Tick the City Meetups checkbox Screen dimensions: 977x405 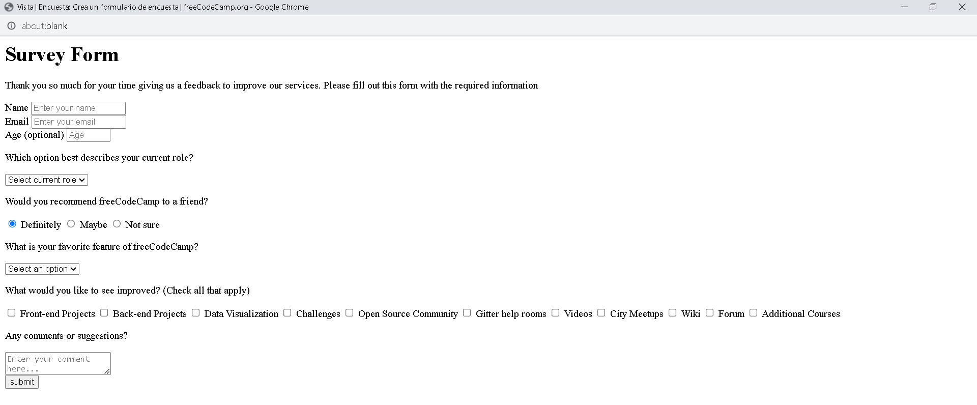tap(601, 313)
